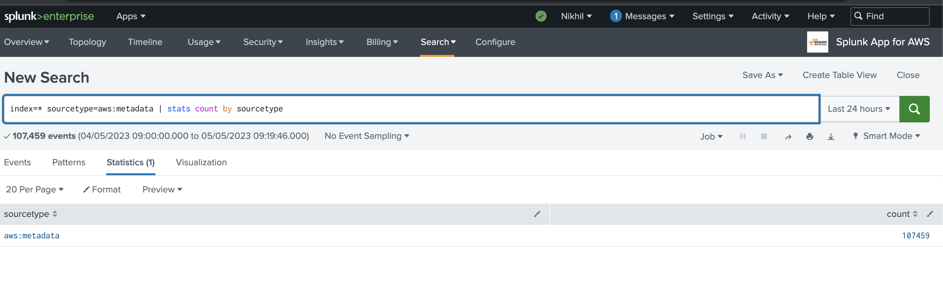The height and width of the screenshot is (287, 943).
Task: Print the search results
Action: coord(809,137)
